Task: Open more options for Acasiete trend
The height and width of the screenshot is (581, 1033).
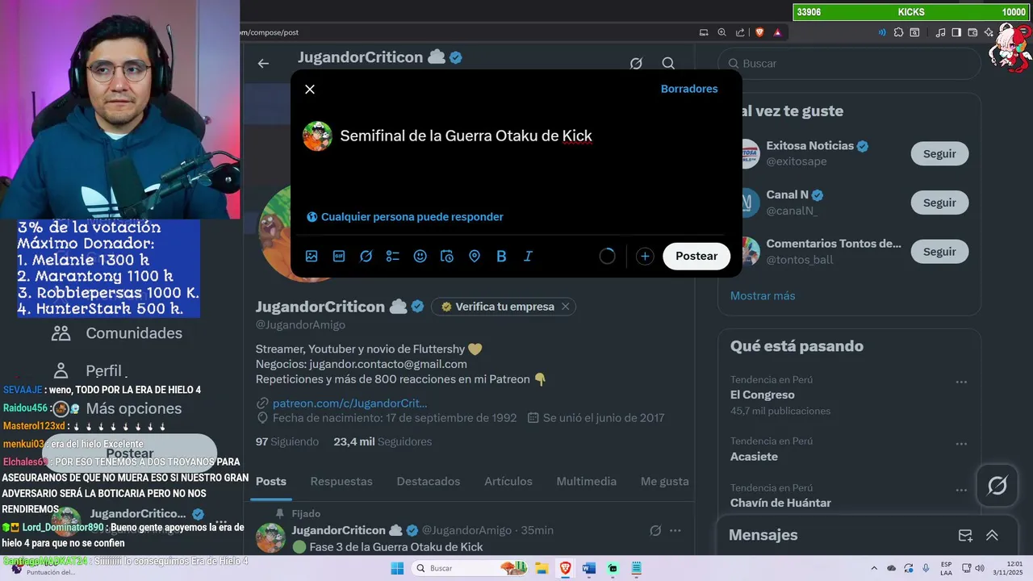Action: click(x=961, y=444)
